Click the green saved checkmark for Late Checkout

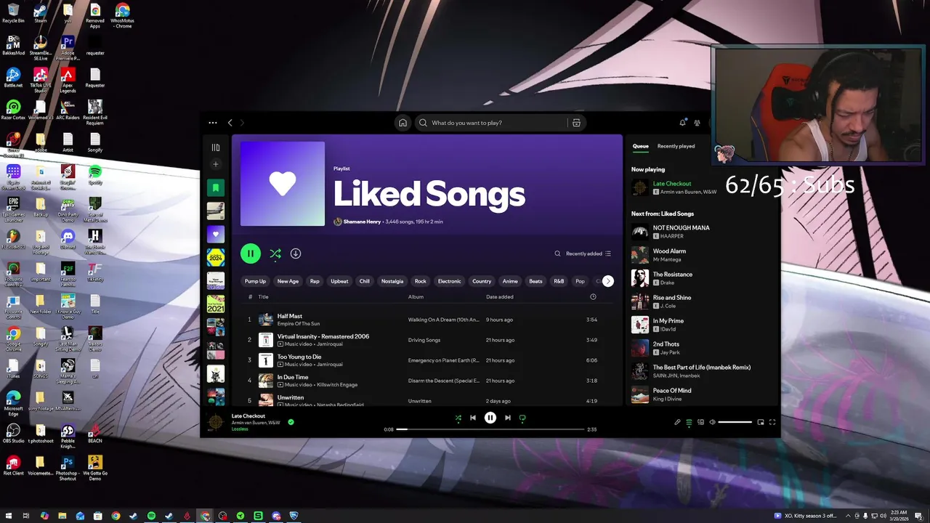click(x=291, y=421)
